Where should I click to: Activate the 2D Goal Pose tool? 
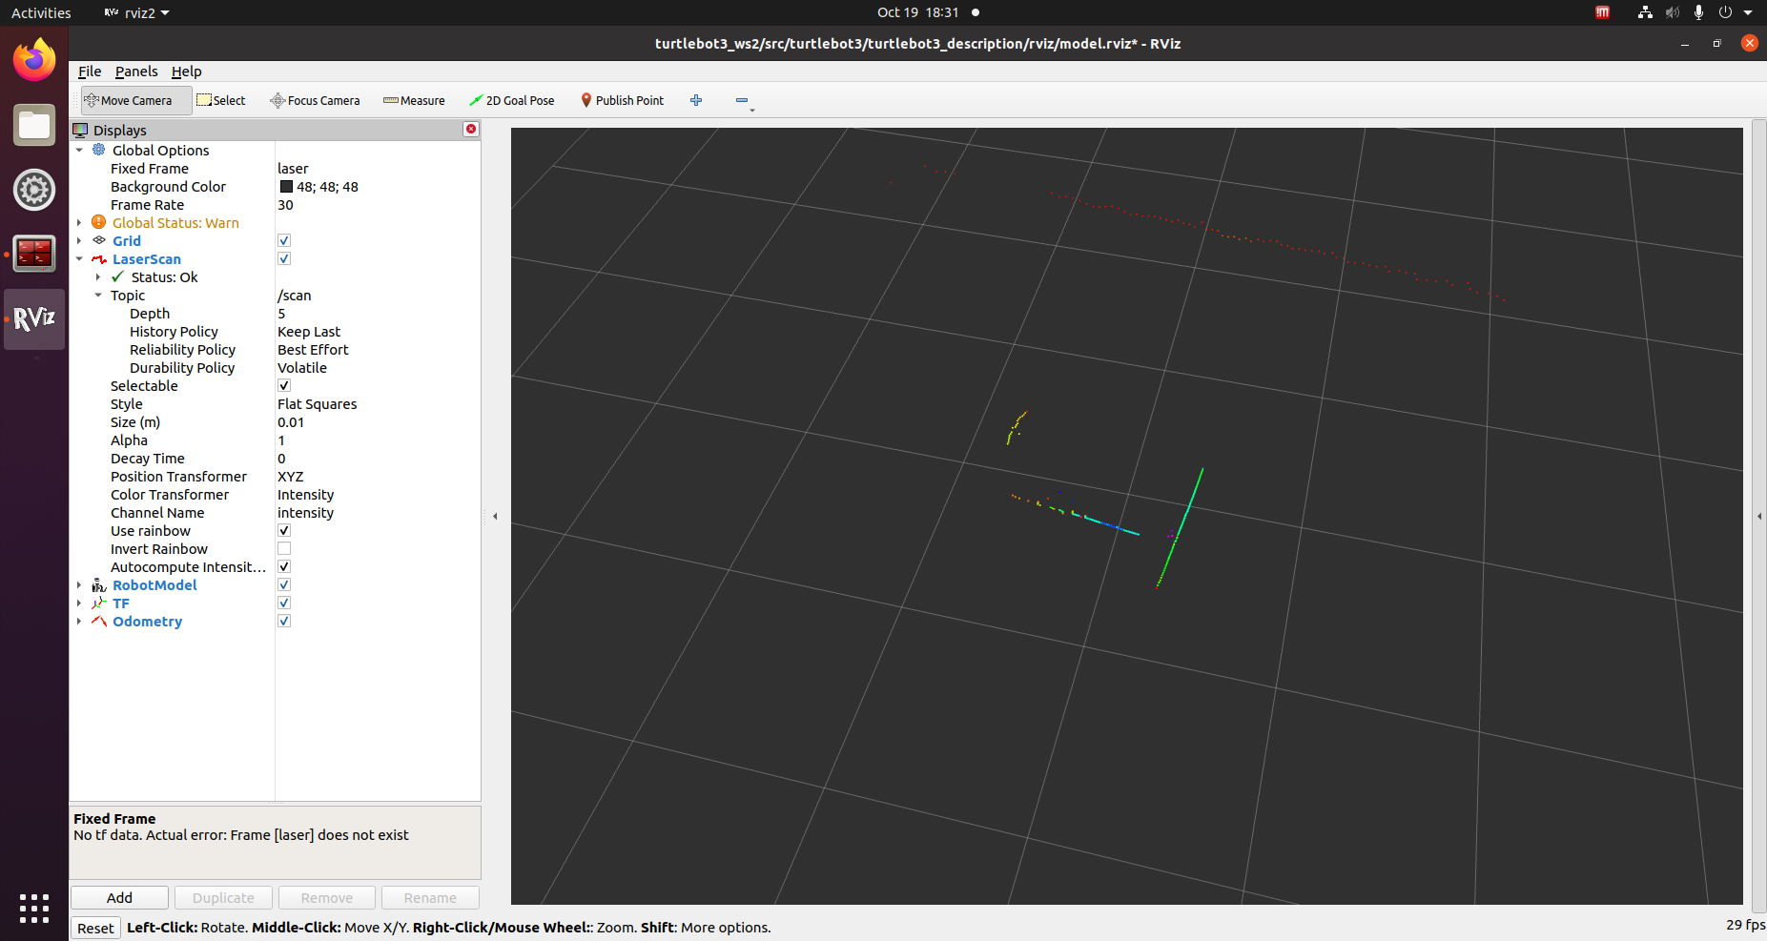[x=512, y=100]
